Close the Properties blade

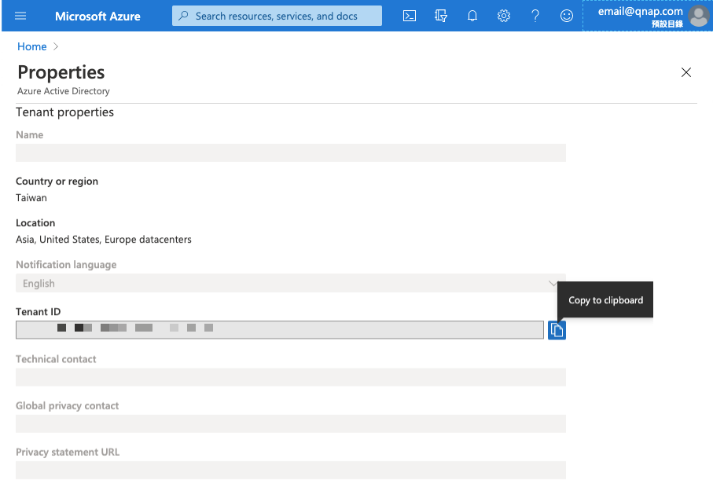click(x=686, y=72)
